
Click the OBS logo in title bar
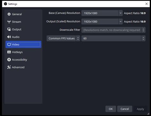coord(5,4)
